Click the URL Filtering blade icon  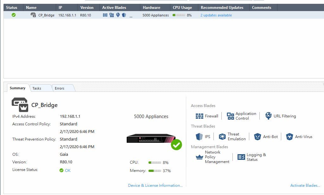click(x=268, y=116)
